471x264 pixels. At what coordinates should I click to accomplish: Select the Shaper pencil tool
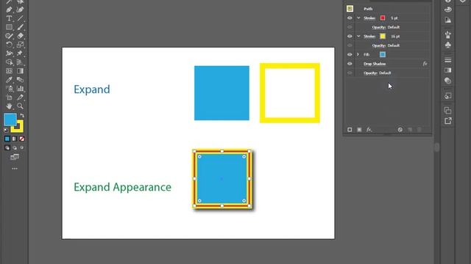[9, 36]
